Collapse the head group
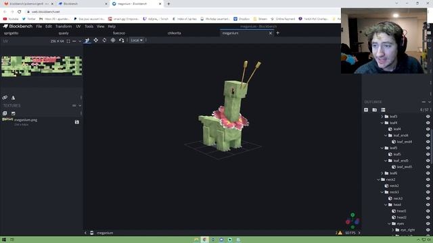This screenshot has width=433, height=243. point(386,205)
